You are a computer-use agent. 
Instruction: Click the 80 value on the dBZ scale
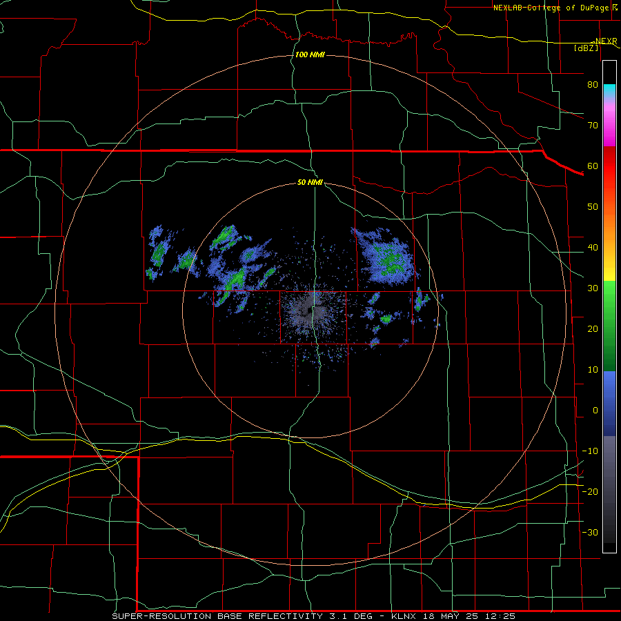[x=593, y=84]
